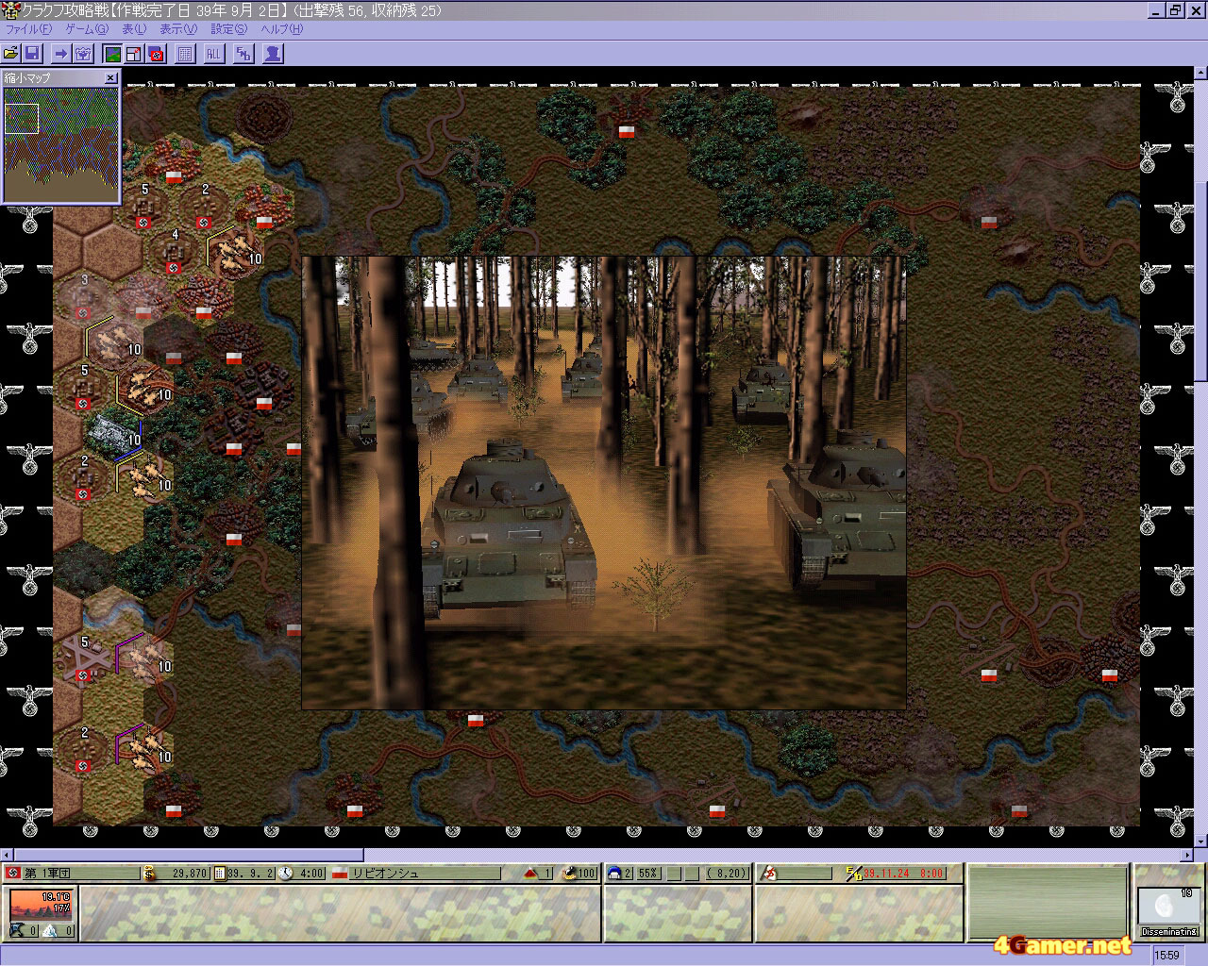
Task: Toggle the minimap window toolbar button
Action: point(134,54)
